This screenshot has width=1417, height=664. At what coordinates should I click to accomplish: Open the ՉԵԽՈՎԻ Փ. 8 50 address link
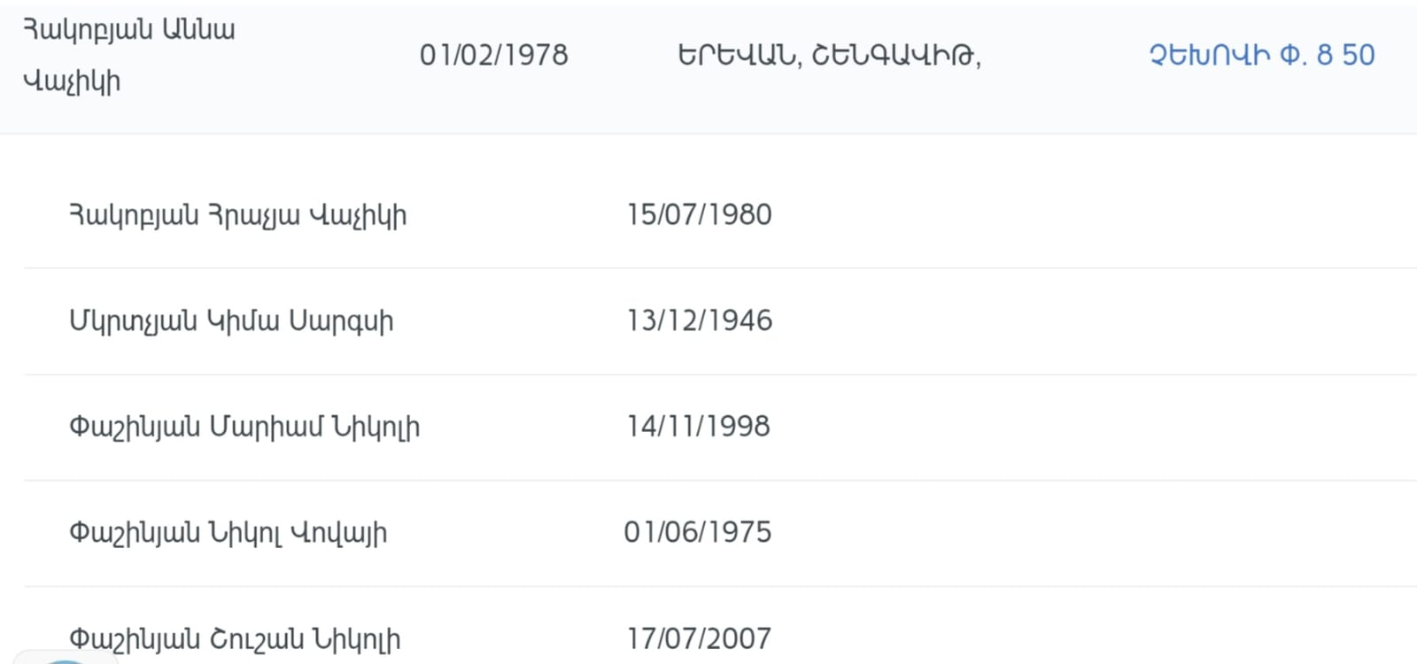(x=1261, y=56)
